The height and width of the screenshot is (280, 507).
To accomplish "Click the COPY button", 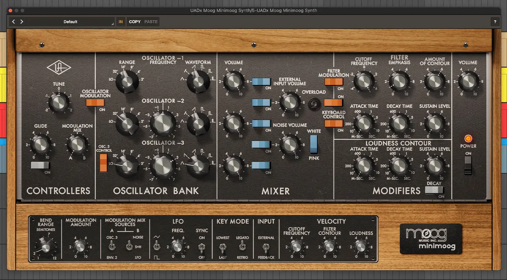I will [135, 21].
